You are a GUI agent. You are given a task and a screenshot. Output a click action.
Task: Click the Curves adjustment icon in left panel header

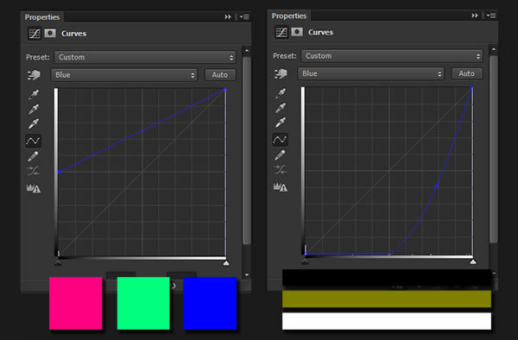pyautogui.click(x=35, y=34)
